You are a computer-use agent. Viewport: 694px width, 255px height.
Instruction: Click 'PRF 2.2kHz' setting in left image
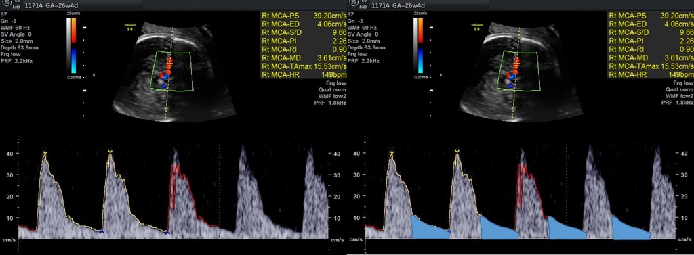point(16,61)
